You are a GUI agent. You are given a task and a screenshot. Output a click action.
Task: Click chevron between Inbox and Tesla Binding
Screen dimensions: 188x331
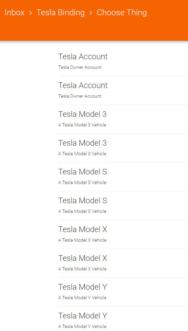31,13
